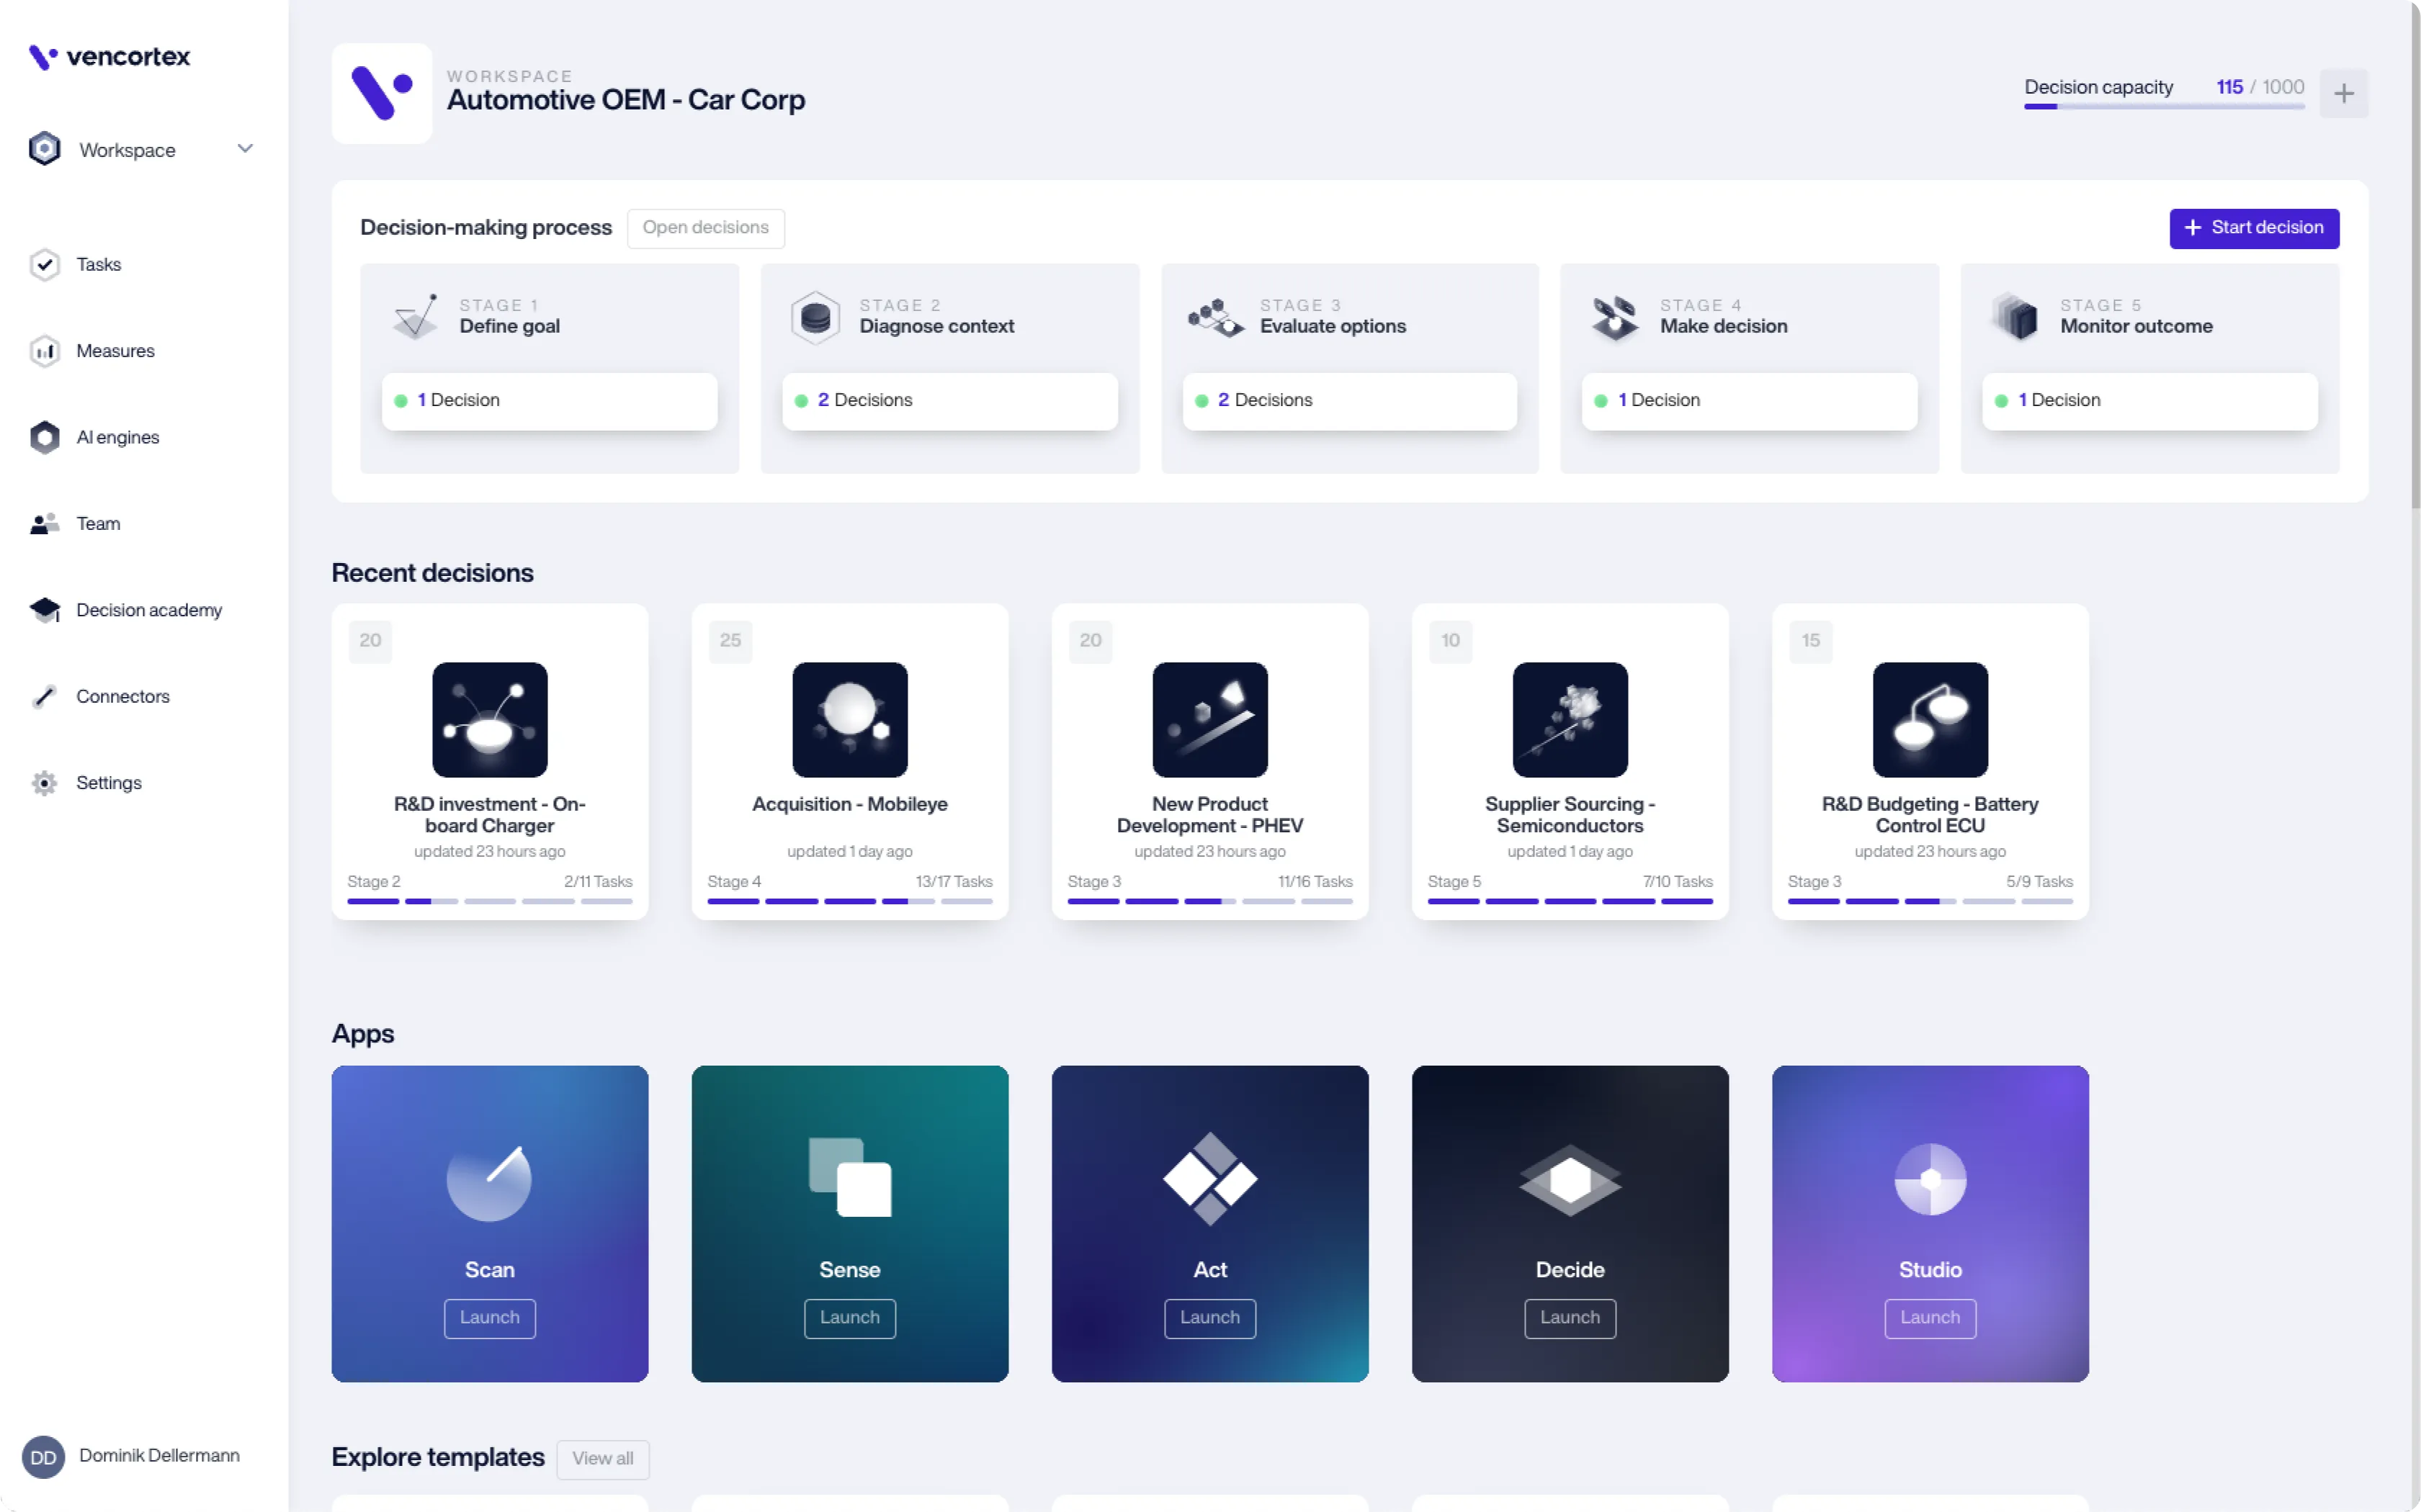Click the AI engines hexagon icon

click(44, 437)
